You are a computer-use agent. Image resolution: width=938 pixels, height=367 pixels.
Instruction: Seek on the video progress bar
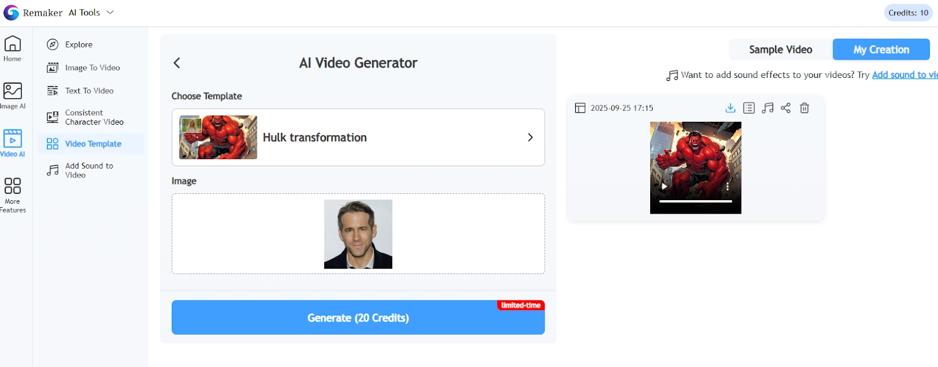tap(695, 201)
